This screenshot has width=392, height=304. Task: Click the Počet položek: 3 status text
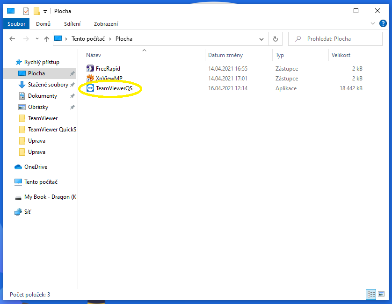[x=30, y=295]
